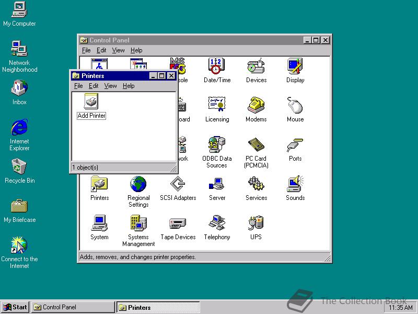Select Connect to the Internet shortcut
The image size is (418, 314).
coord(19,253)
